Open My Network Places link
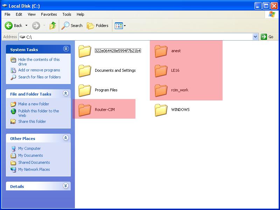Screen dimensions: 280x210 point(34,169)
